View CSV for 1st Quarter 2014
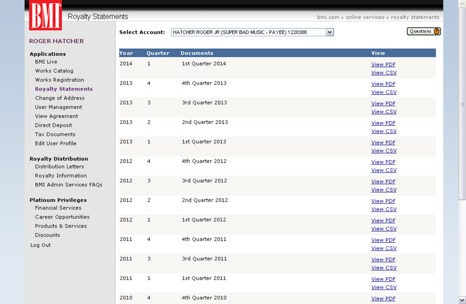 pyautogui.click(x=384, y=73)
